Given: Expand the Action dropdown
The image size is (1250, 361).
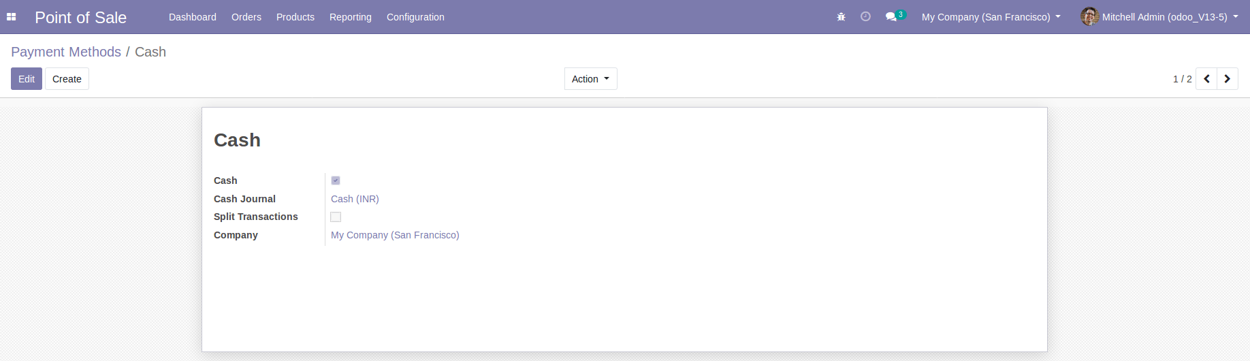Looking at the screenshot, I should (x=590, y=79).
